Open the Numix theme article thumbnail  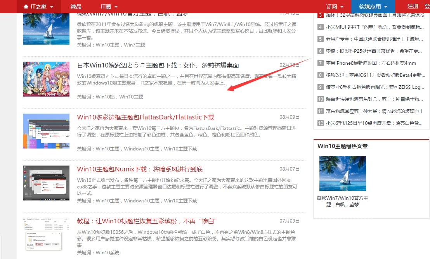click(x=46, y=183)
